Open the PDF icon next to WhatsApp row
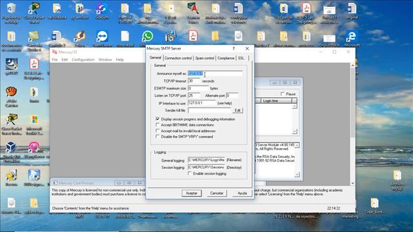This screenshot has width=413, height=232. click(x=193, y=36)
